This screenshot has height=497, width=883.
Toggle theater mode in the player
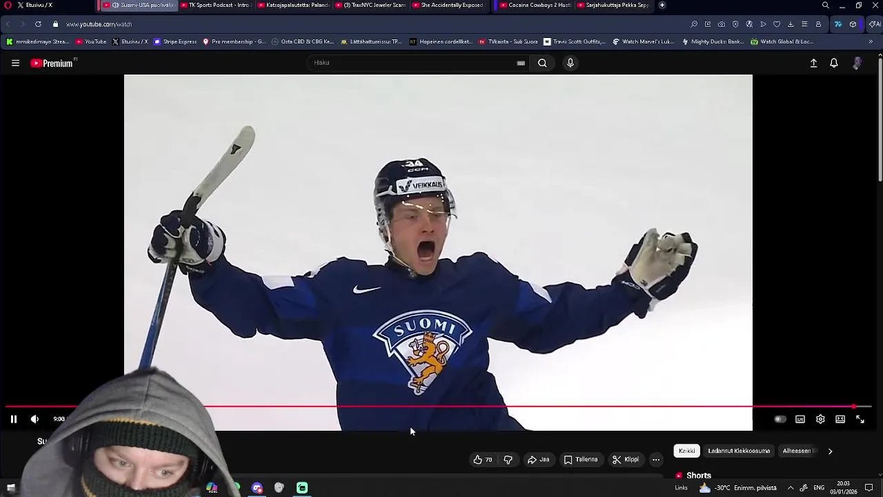pyautogui.click(x=840, y=419)
